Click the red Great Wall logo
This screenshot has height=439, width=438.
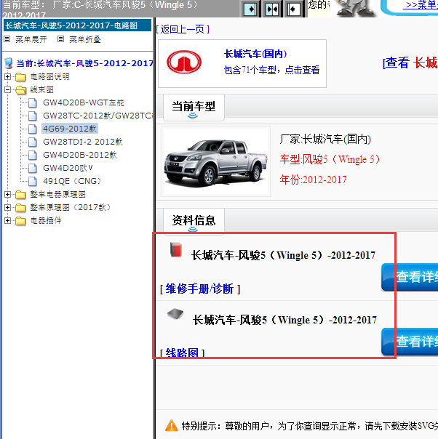click(x=184, y=62)
